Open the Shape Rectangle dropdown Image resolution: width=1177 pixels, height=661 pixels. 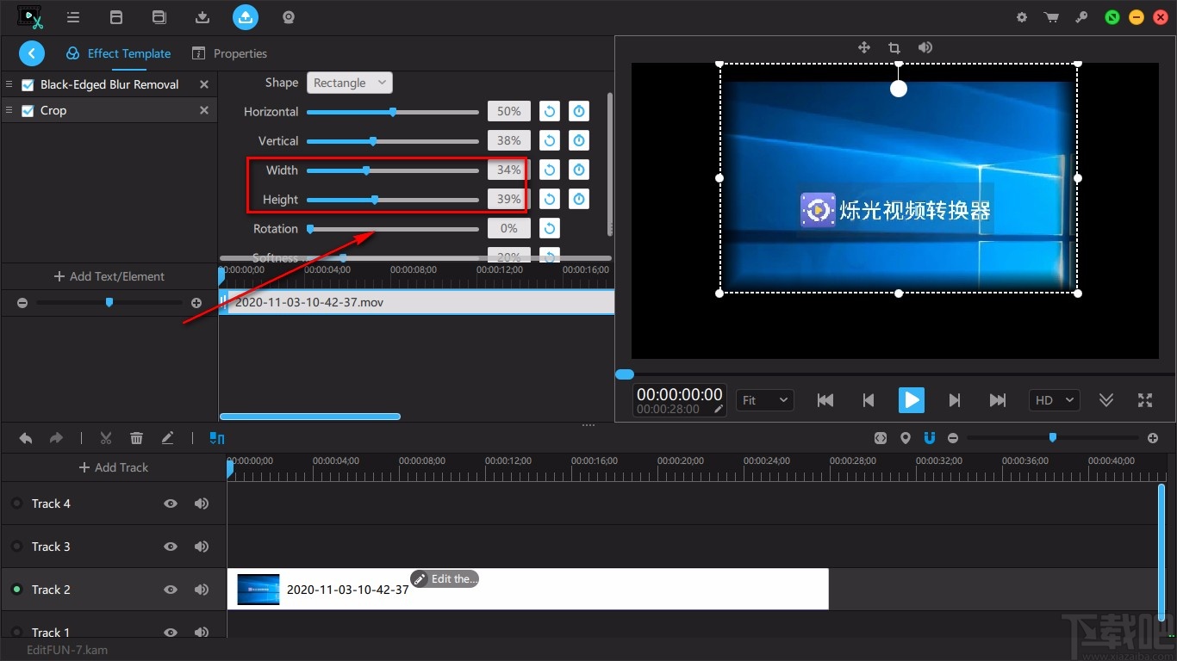pos(350,83)
